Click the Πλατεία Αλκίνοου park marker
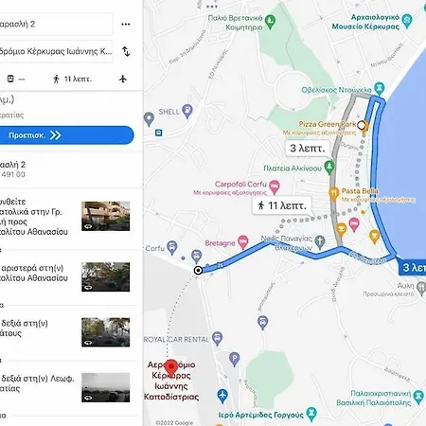Screen dimensions: 426x426 (x=329, y=168)
